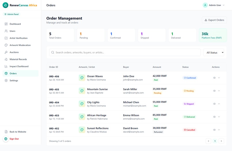
Task: Click the Dashboard grid icon in sidebar
Action: tap(6, 24)
